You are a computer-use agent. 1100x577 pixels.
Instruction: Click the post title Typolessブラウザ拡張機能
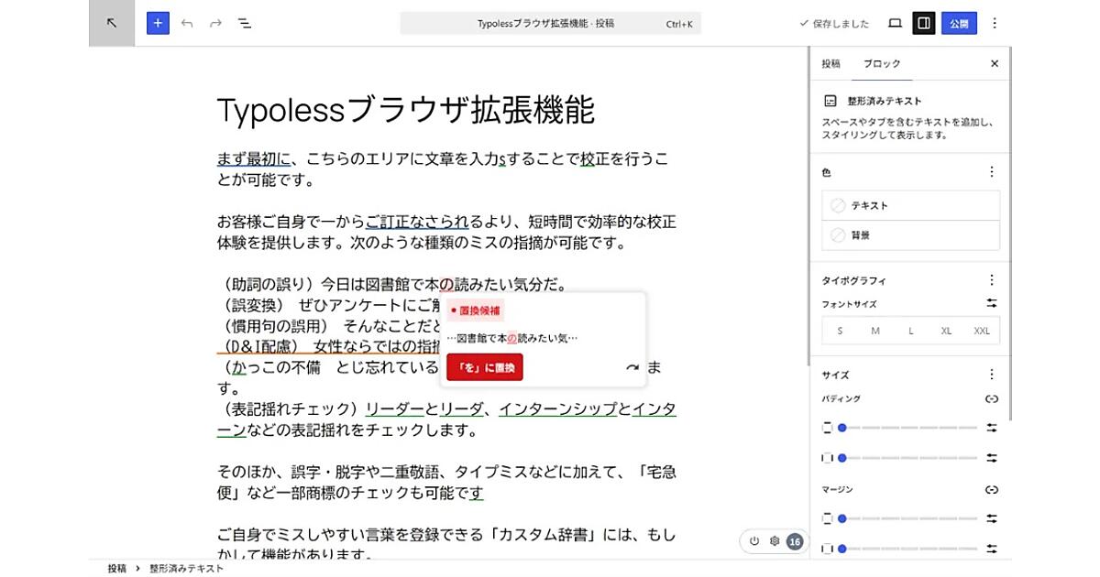406,110
